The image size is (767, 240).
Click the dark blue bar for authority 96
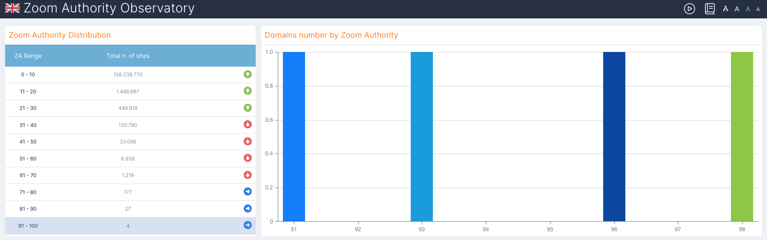click(614, 137)
